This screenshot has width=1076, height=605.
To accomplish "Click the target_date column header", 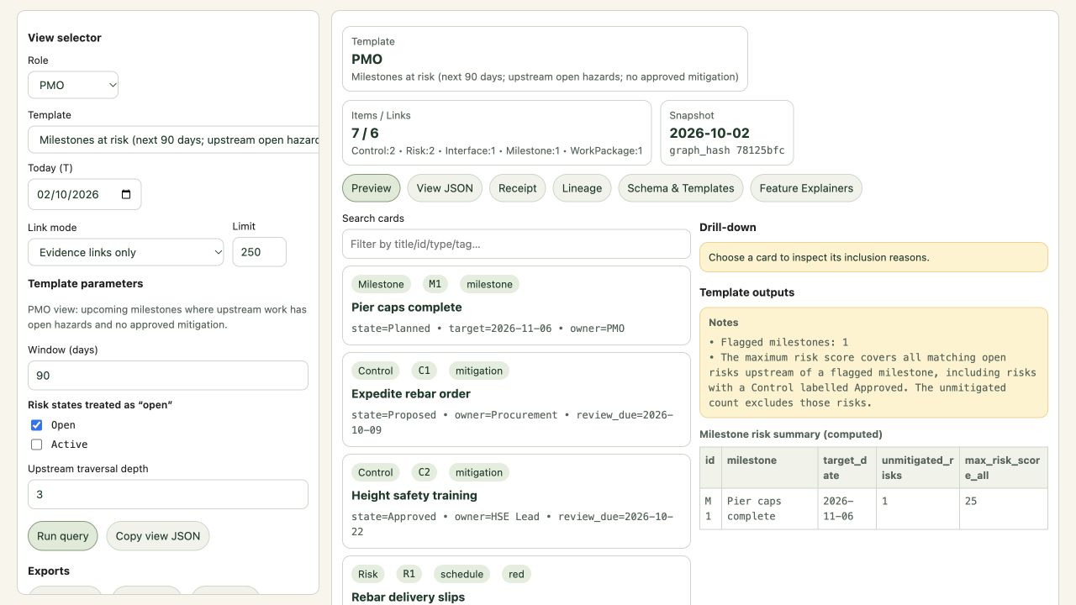I will pos(847,468).
